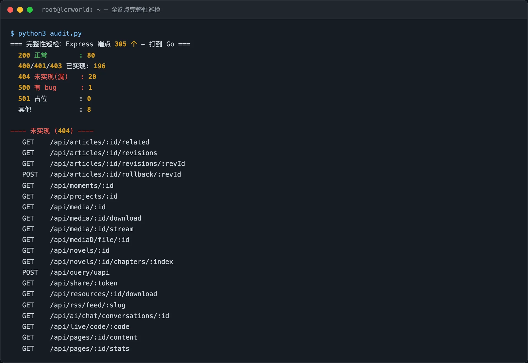Click the '500 有 bug' line
Screen dimensions: 528x363
tap(55, 88)
